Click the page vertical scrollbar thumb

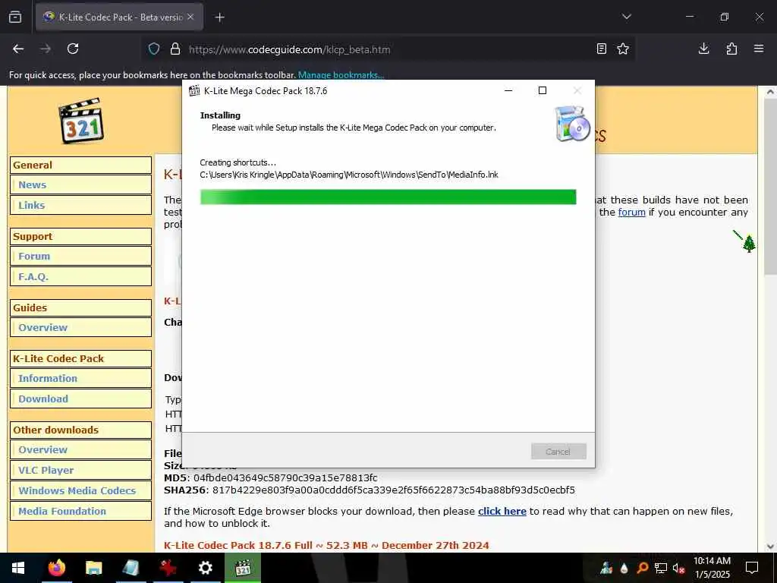click(x=770, y=187)
